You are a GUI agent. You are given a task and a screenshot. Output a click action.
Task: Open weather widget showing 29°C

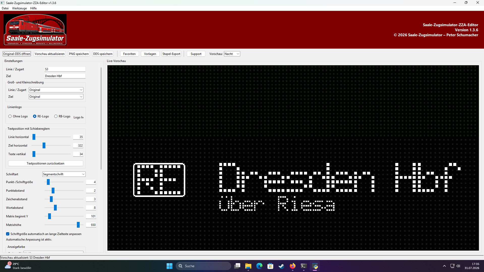pos(18,266)
